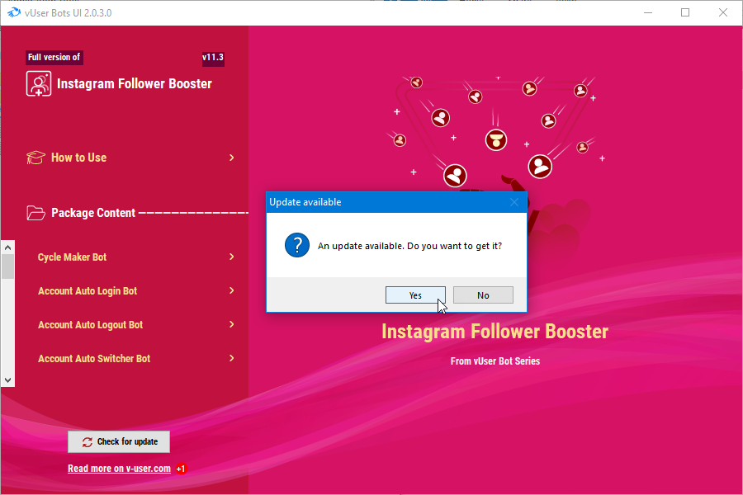Click the How to Use graduation cap icon

pos(35,158)
